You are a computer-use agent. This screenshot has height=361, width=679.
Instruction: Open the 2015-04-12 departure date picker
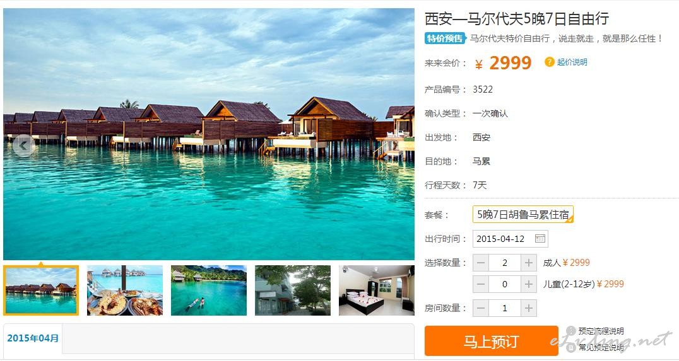tap(510, 239)
